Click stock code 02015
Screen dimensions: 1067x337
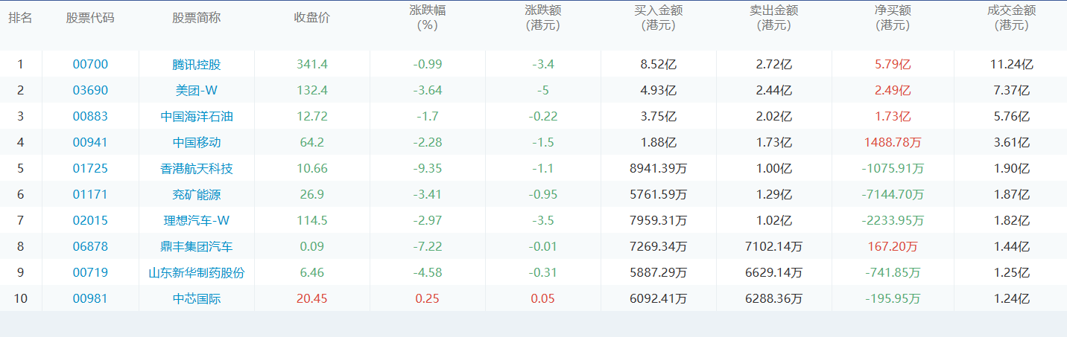[x=90, y=221]
